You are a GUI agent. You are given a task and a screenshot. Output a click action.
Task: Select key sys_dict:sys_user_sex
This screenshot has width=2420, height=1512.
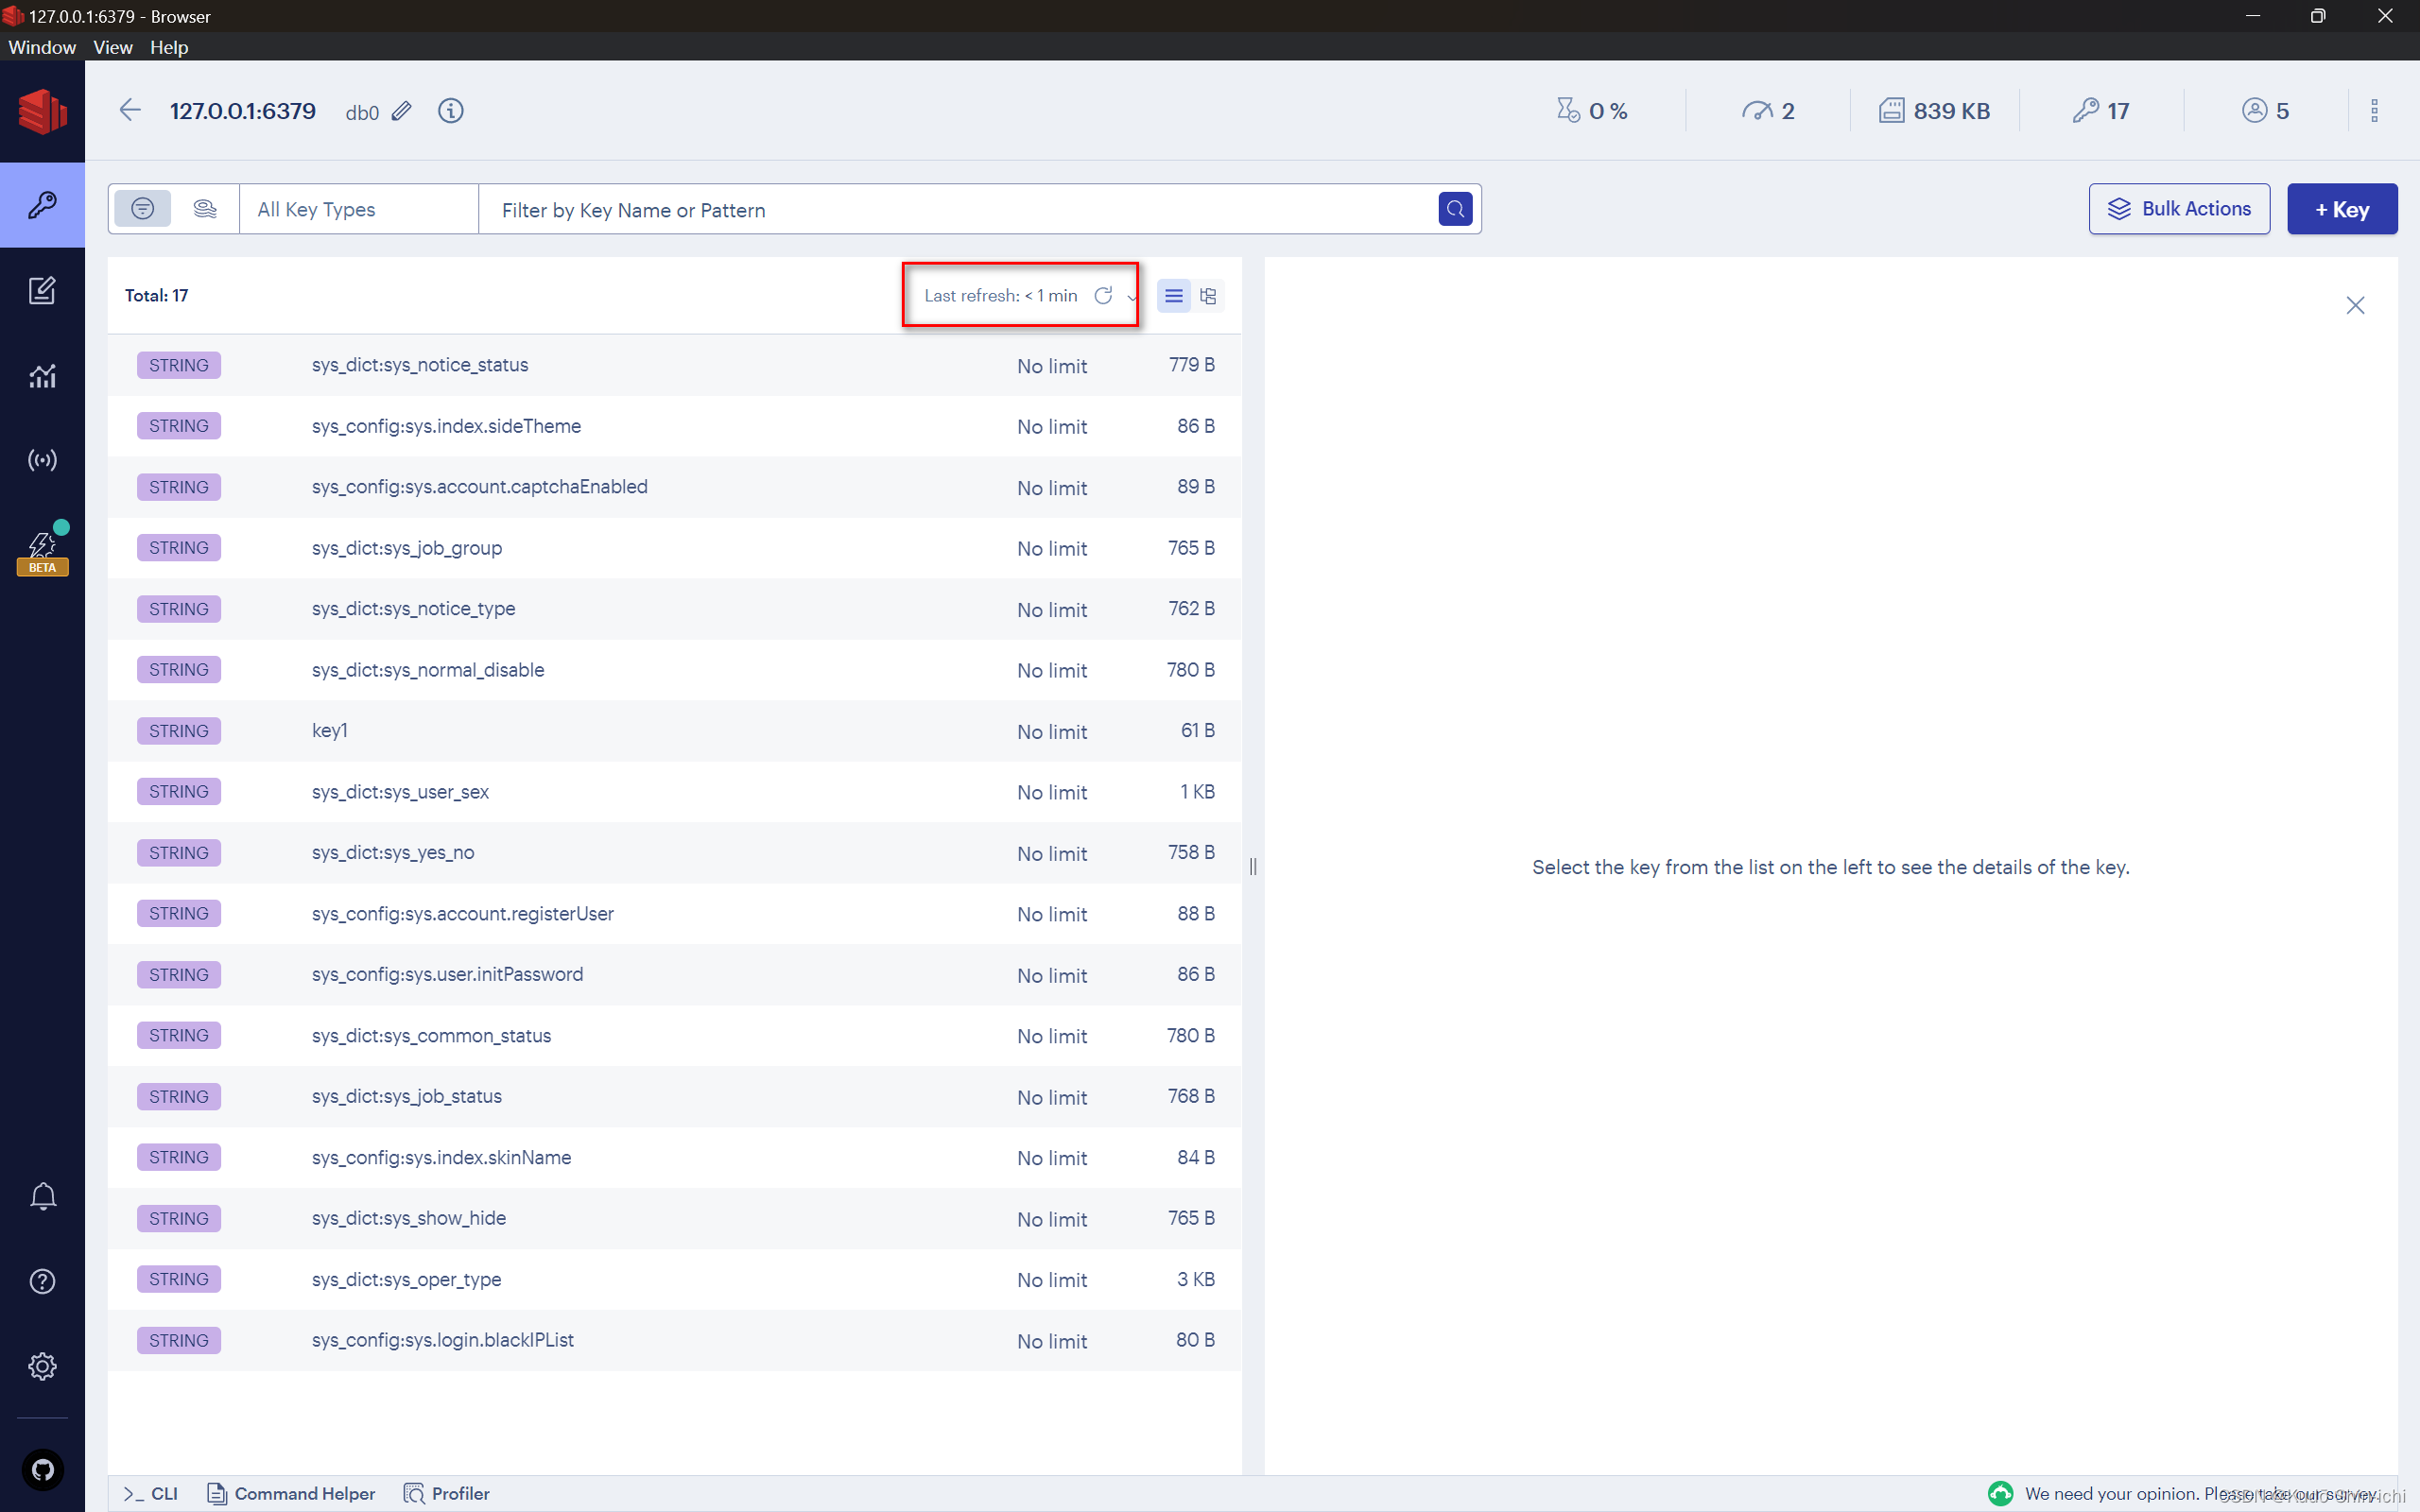click(x=675, y=792)
